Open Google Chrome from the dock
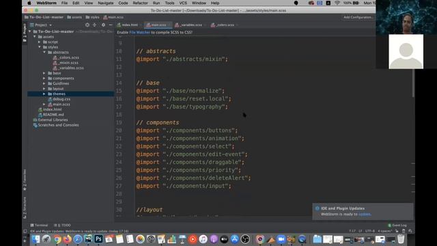This screenshot has width=437, height=246. (57, 239)
